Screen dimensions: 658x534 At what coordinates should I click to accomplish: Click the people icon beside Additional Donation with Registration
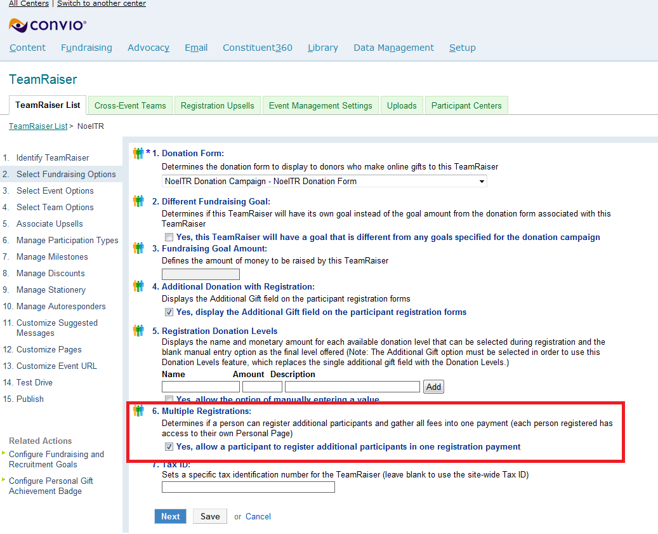pos(138,286)
